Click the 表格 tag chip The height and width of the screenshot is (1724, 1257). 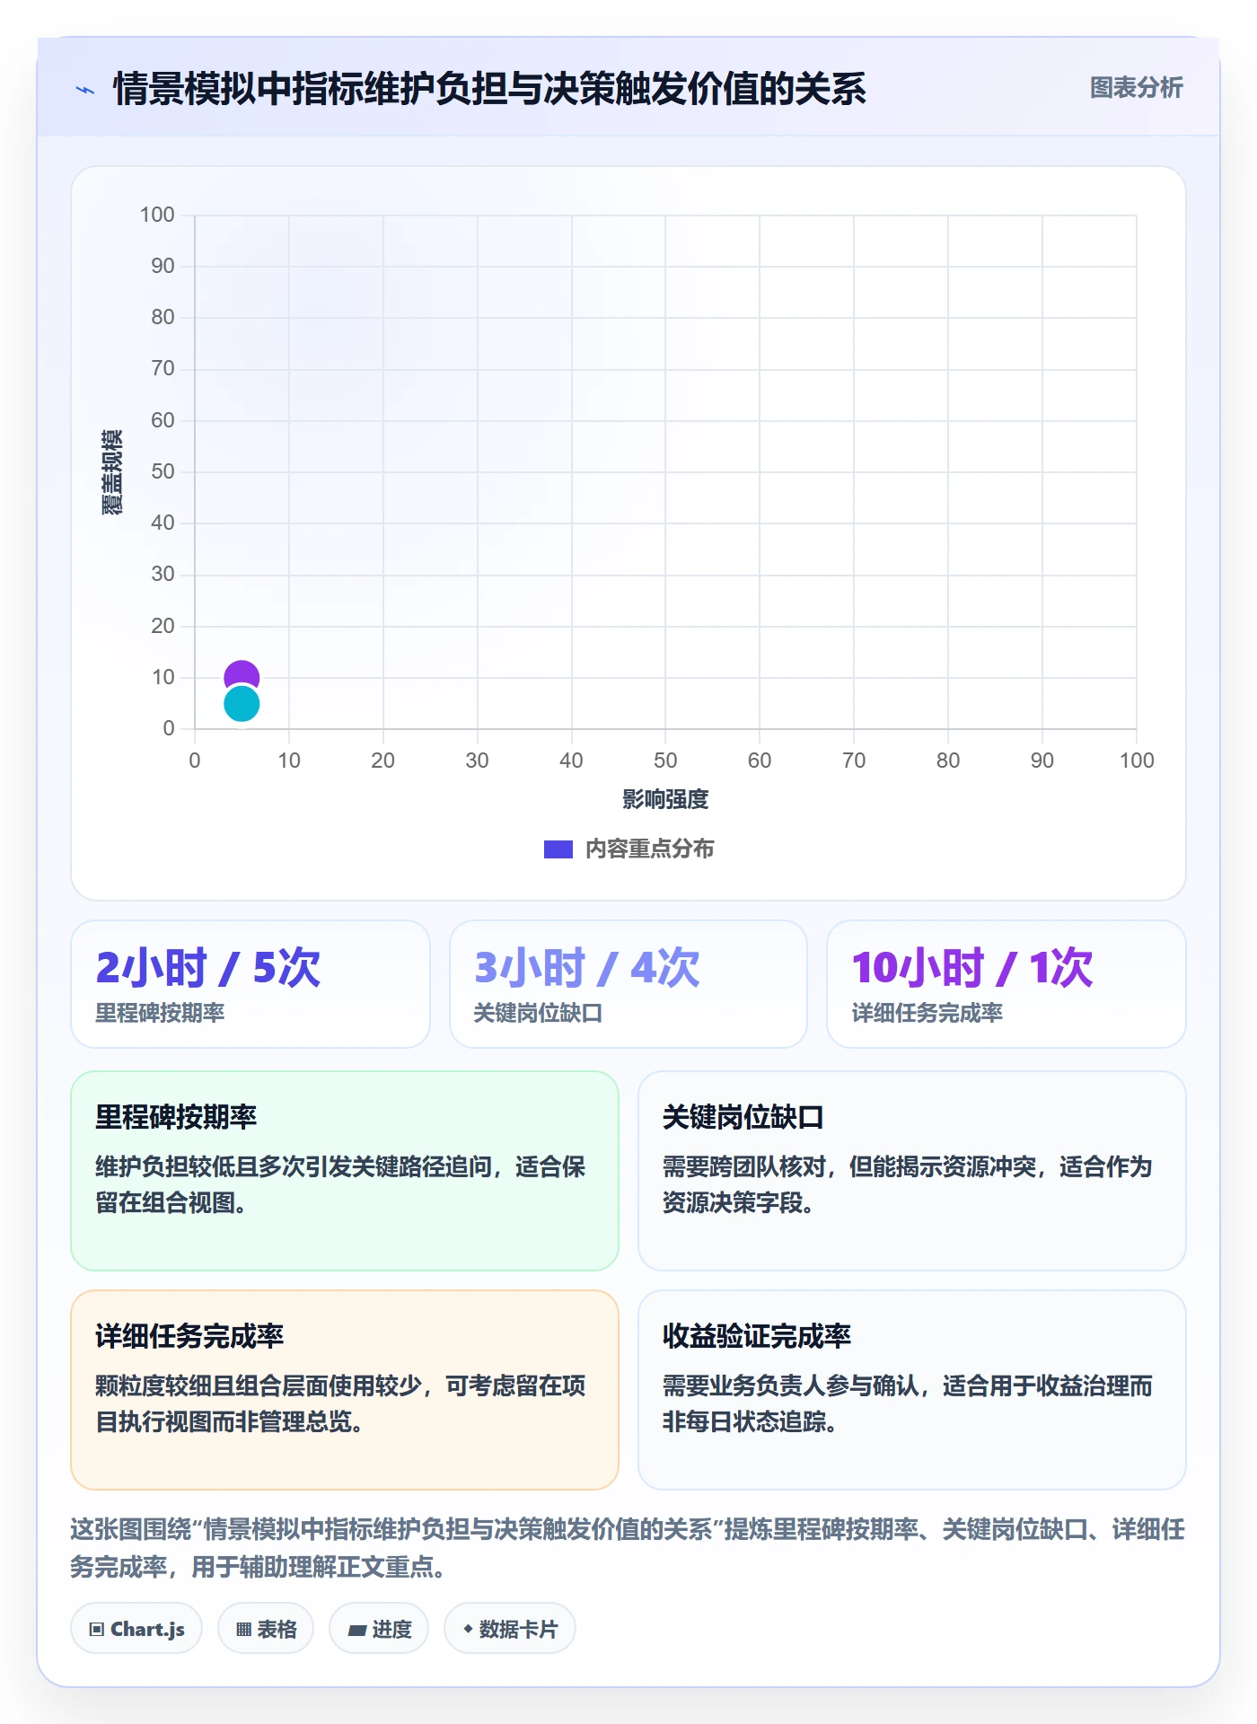coord(266,1629)
